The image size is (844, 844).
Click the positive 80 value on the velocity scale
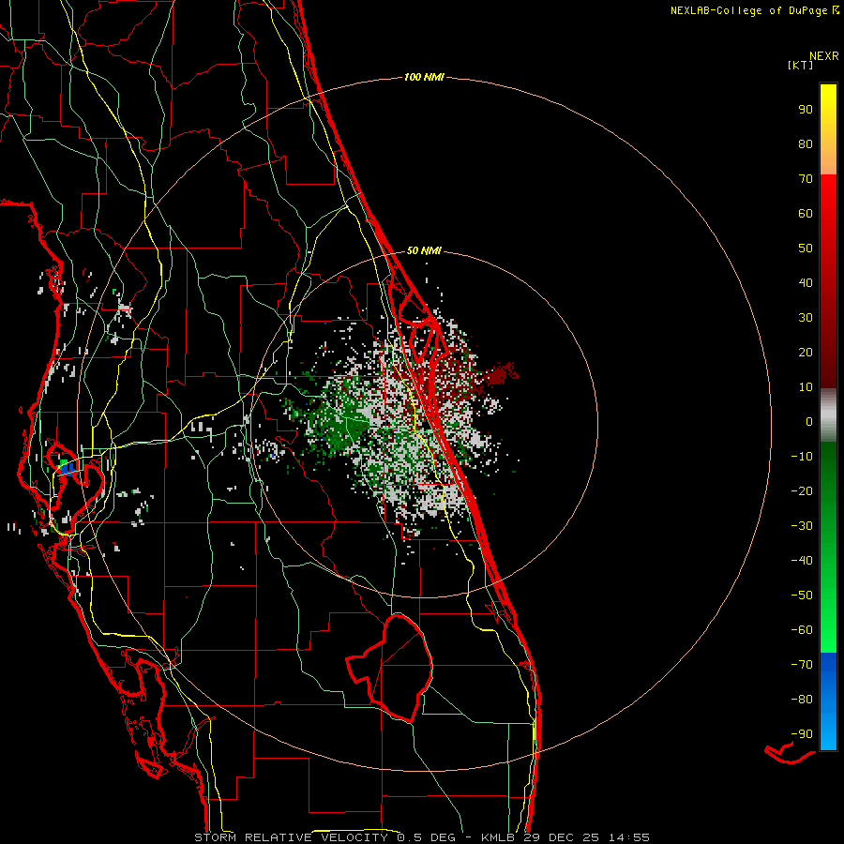tap(806, 144)
